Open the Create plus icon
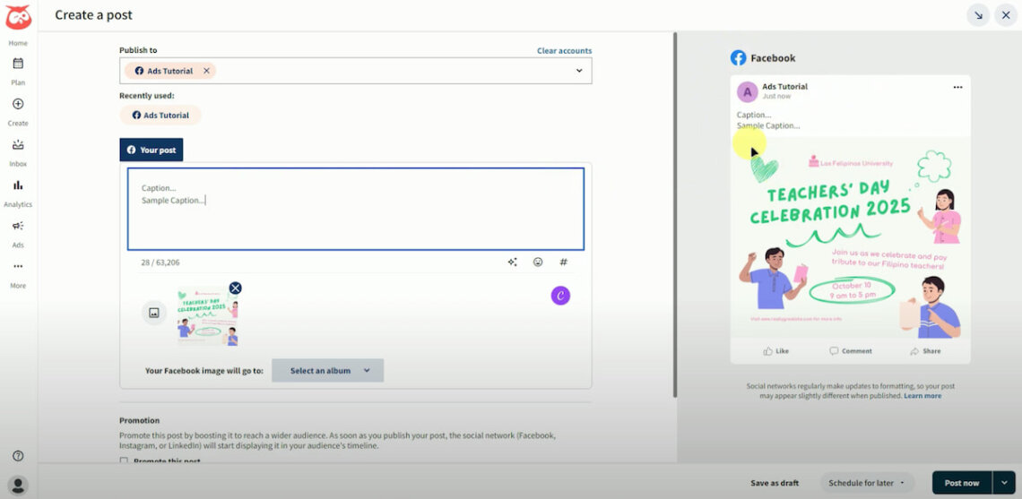 tap(18, 104)
